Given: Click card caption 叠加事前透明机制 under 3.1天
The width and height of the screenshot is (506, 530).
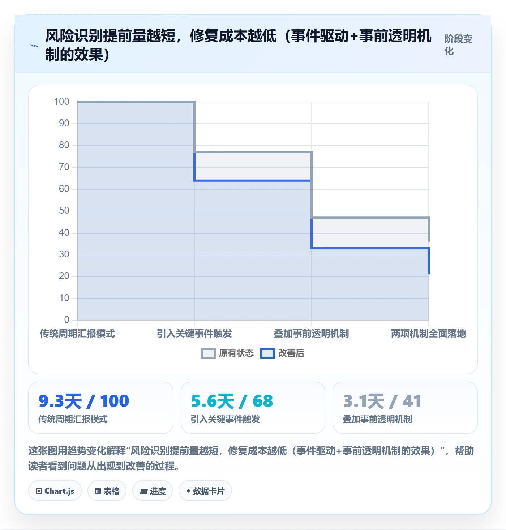Looking at the screenshot, I should pyautogui.click(x=378, y=420).
